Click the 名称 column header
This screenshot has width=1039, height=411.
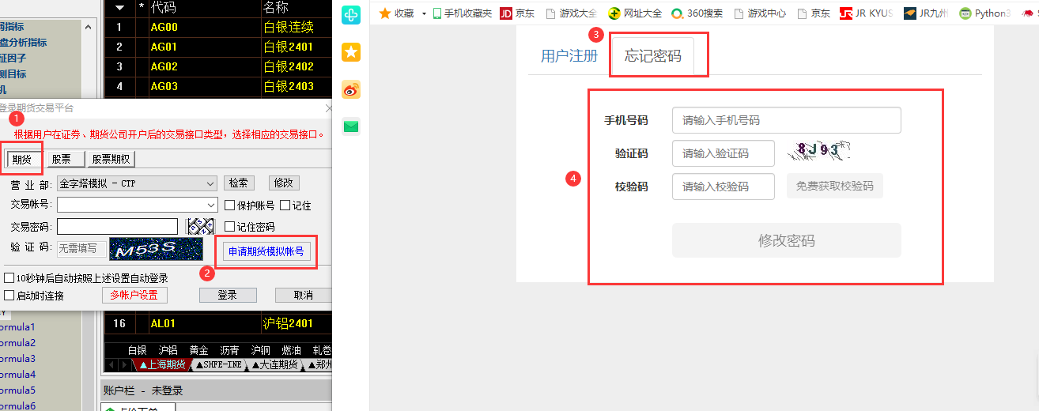276,8
